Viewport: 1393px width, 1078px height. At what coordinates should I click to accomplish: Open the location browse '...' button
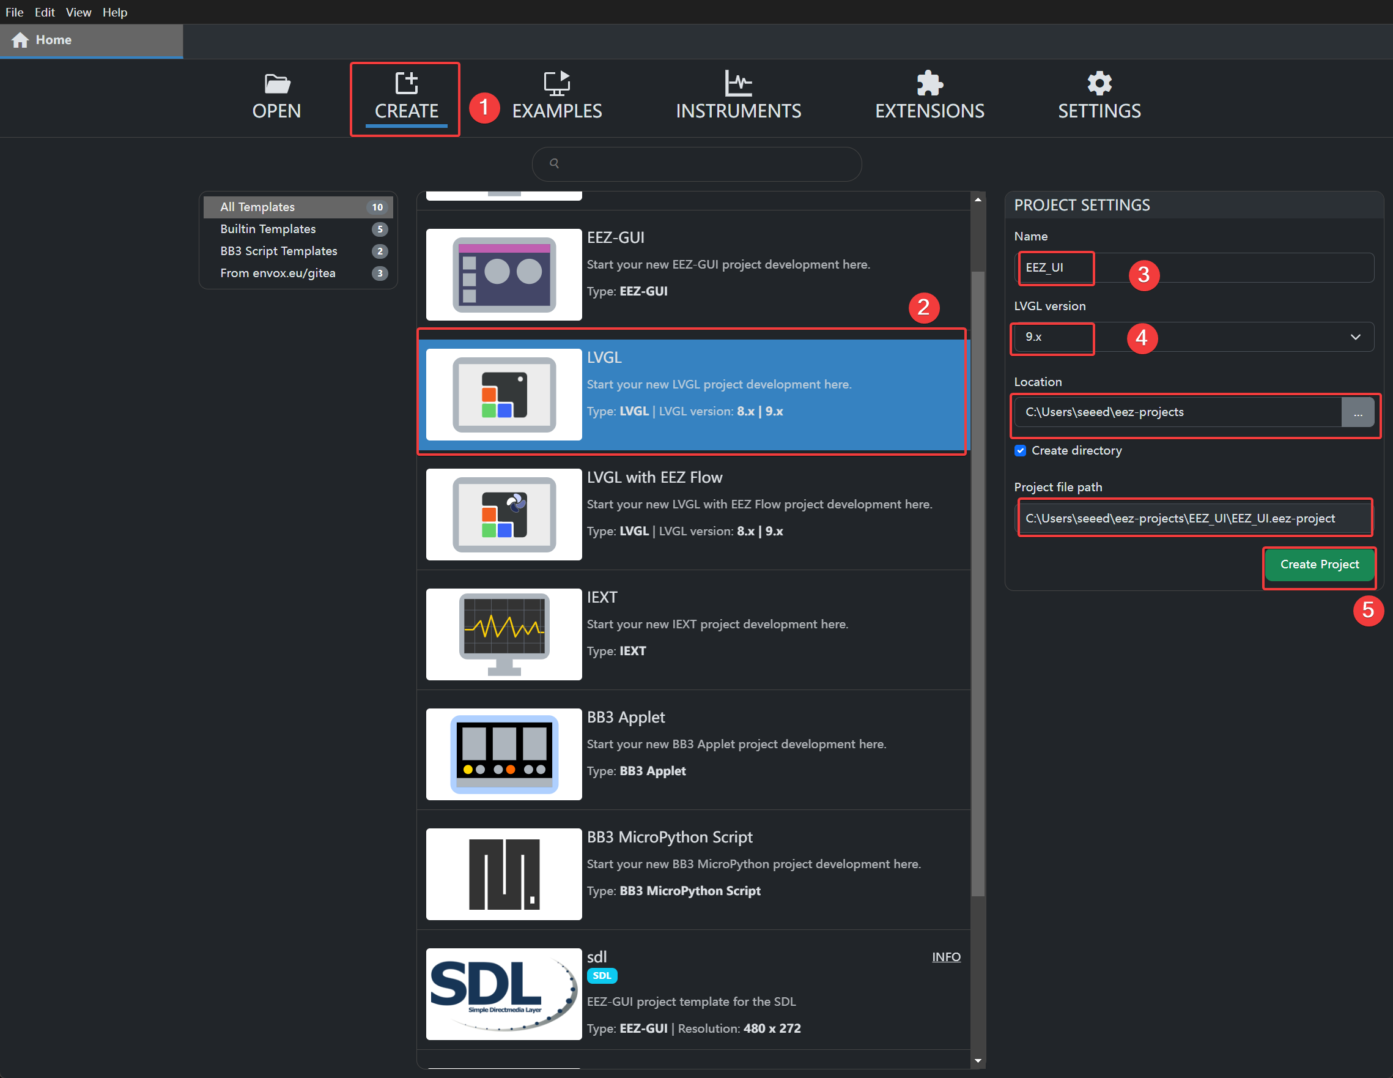(1358, 413)
